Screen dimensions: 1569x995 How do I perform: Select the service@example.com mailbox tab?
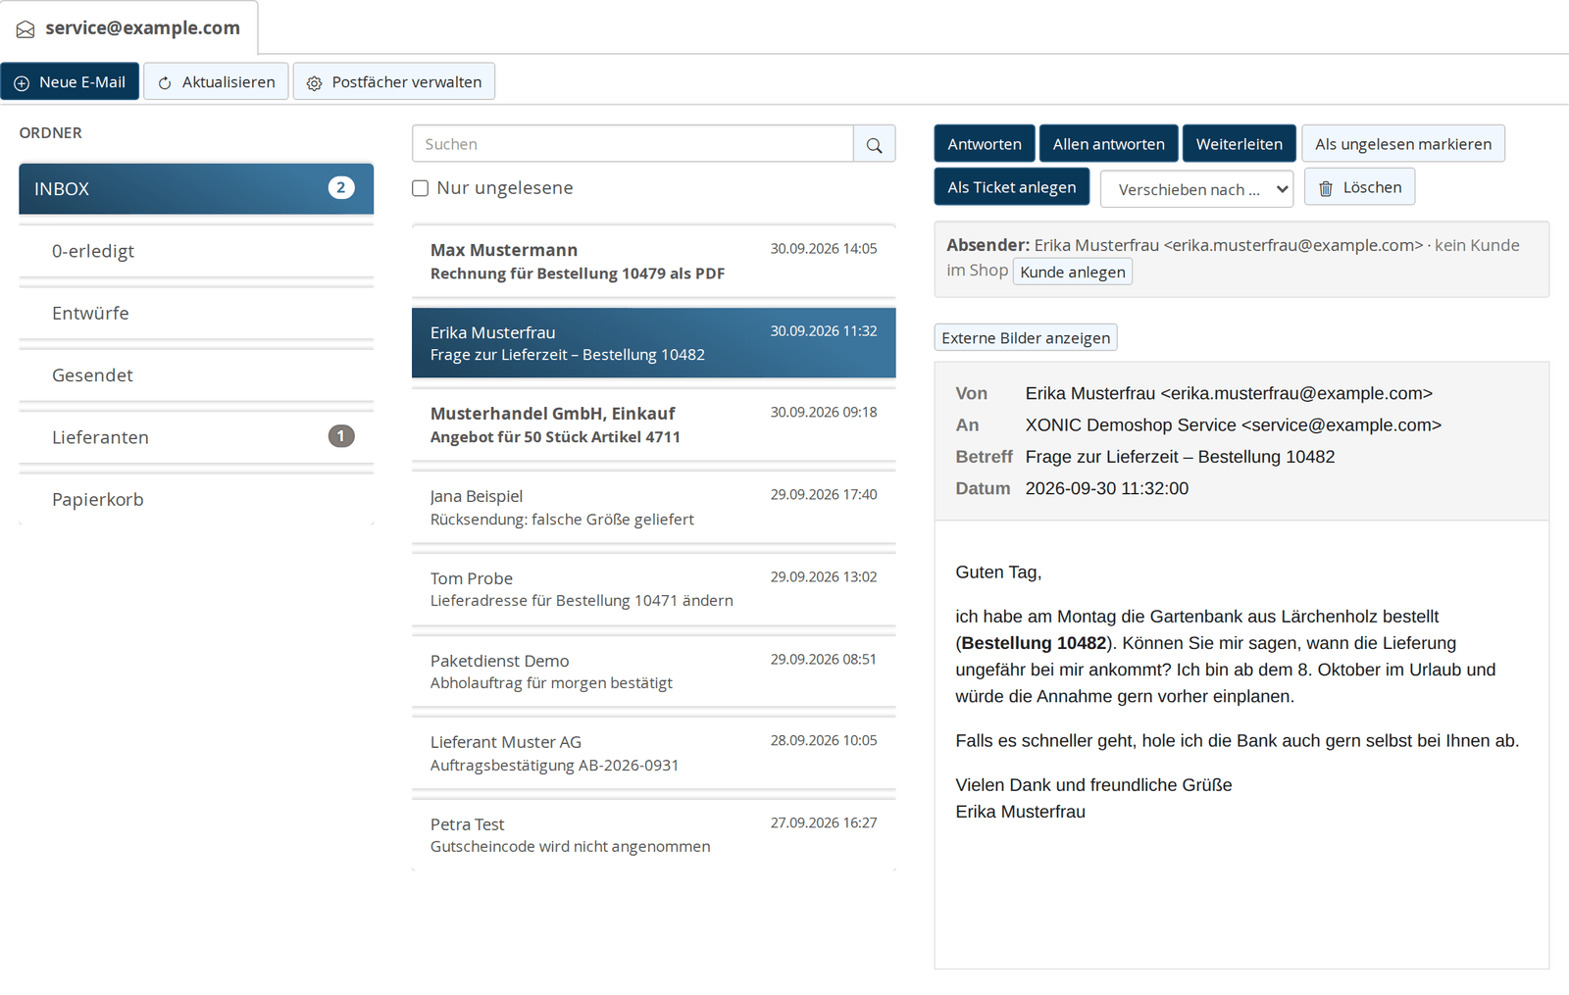(x=128, y=28)
